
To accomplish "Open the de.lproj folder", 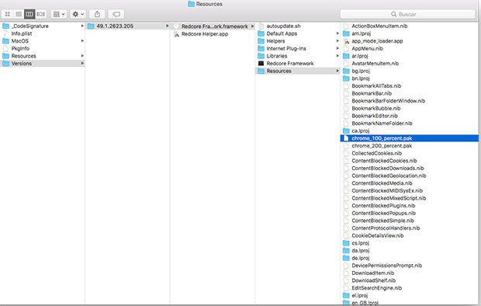I will (410, 258).
